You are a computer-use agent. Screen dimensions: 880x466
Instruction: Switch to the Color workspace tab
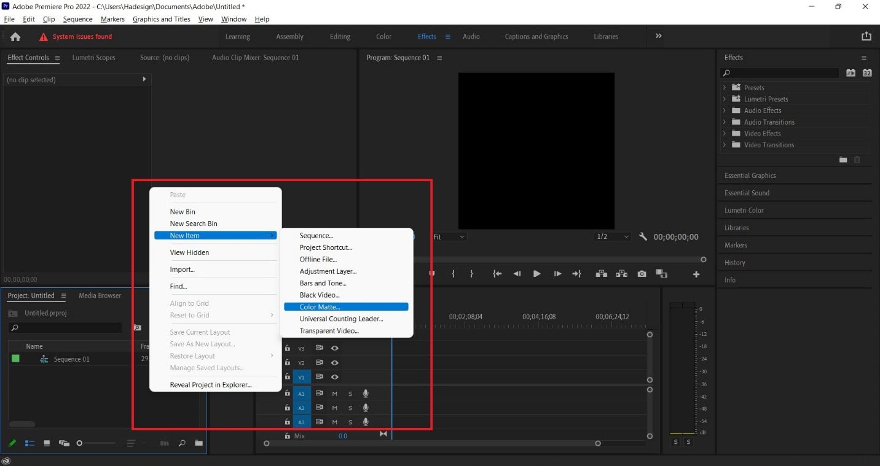coord(383,36)
